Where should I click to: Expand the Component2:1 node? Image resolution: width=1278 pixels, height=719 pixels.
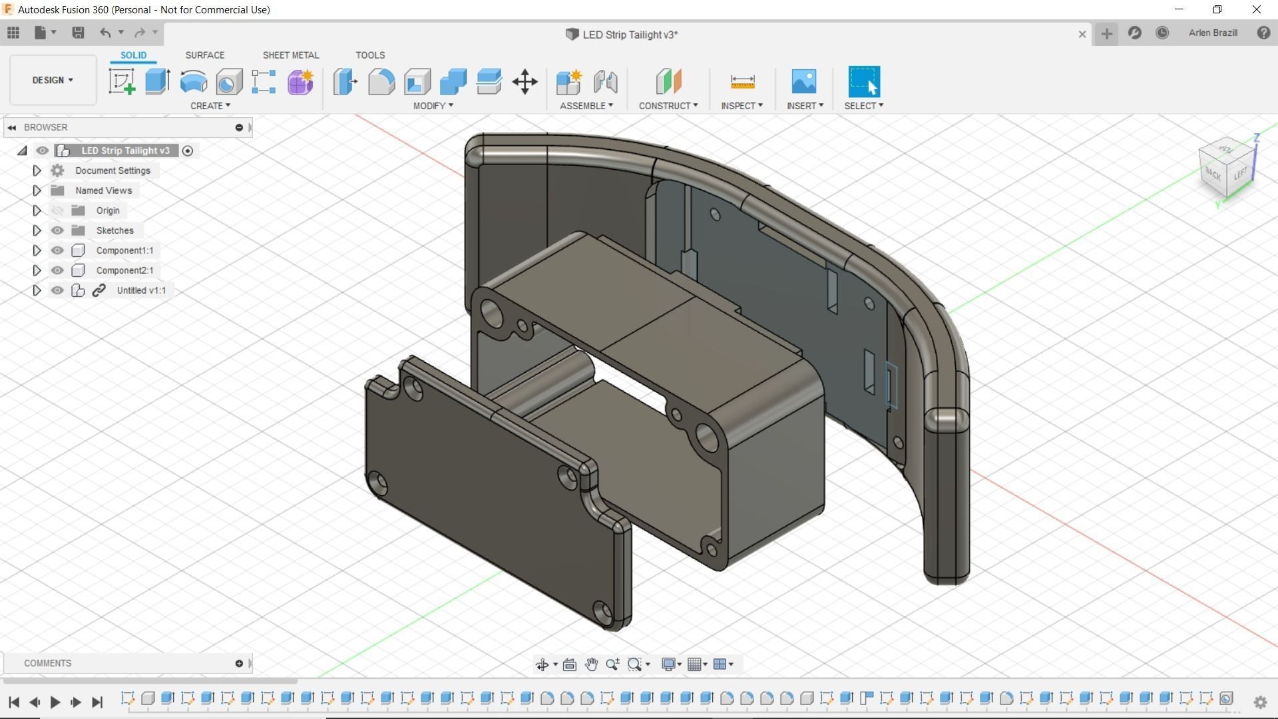pos(37,270)
